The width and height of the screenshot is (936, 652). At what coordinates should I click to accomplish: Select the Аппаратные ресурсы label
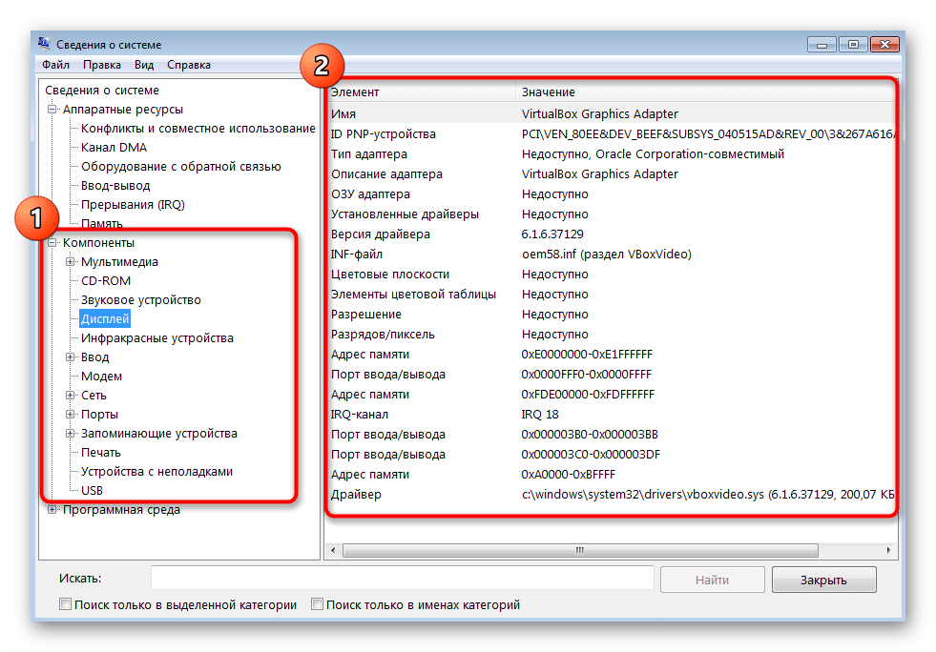[123, 110]
